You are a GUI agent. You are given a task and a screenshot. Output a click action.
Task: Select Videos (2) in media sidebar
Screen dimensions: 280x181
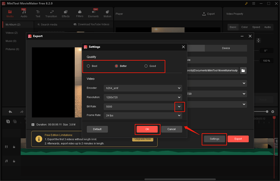point(12,33)
